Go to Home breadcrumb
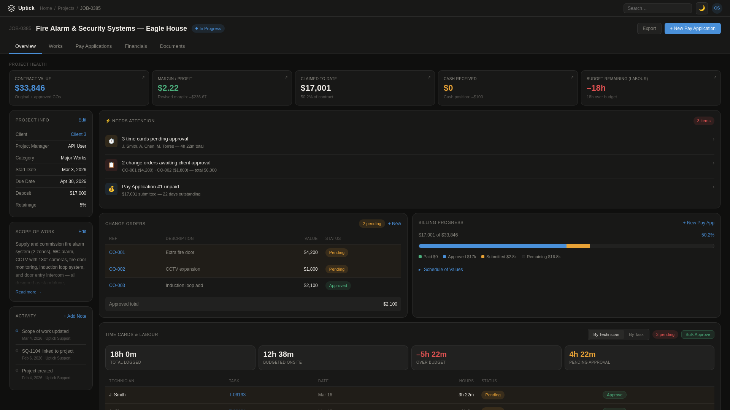Screen dimensions: 730x410 46,8
